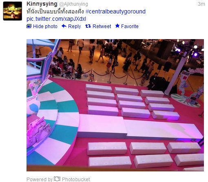This screenshot has width=208, height=182.
Task: Click the Reply arrow icon
Action: [x=64, y=26]
